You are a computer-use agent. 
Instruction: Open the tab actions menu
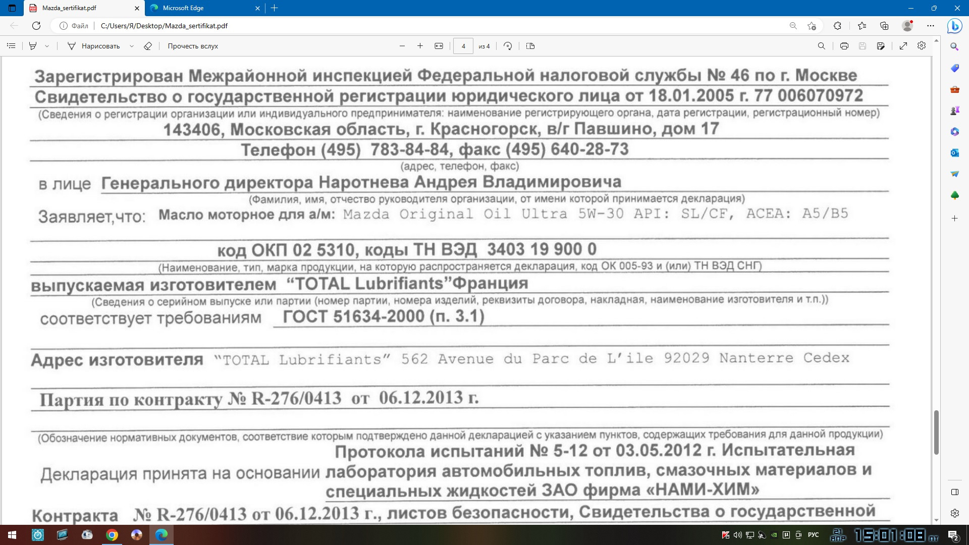pos(12,8)
